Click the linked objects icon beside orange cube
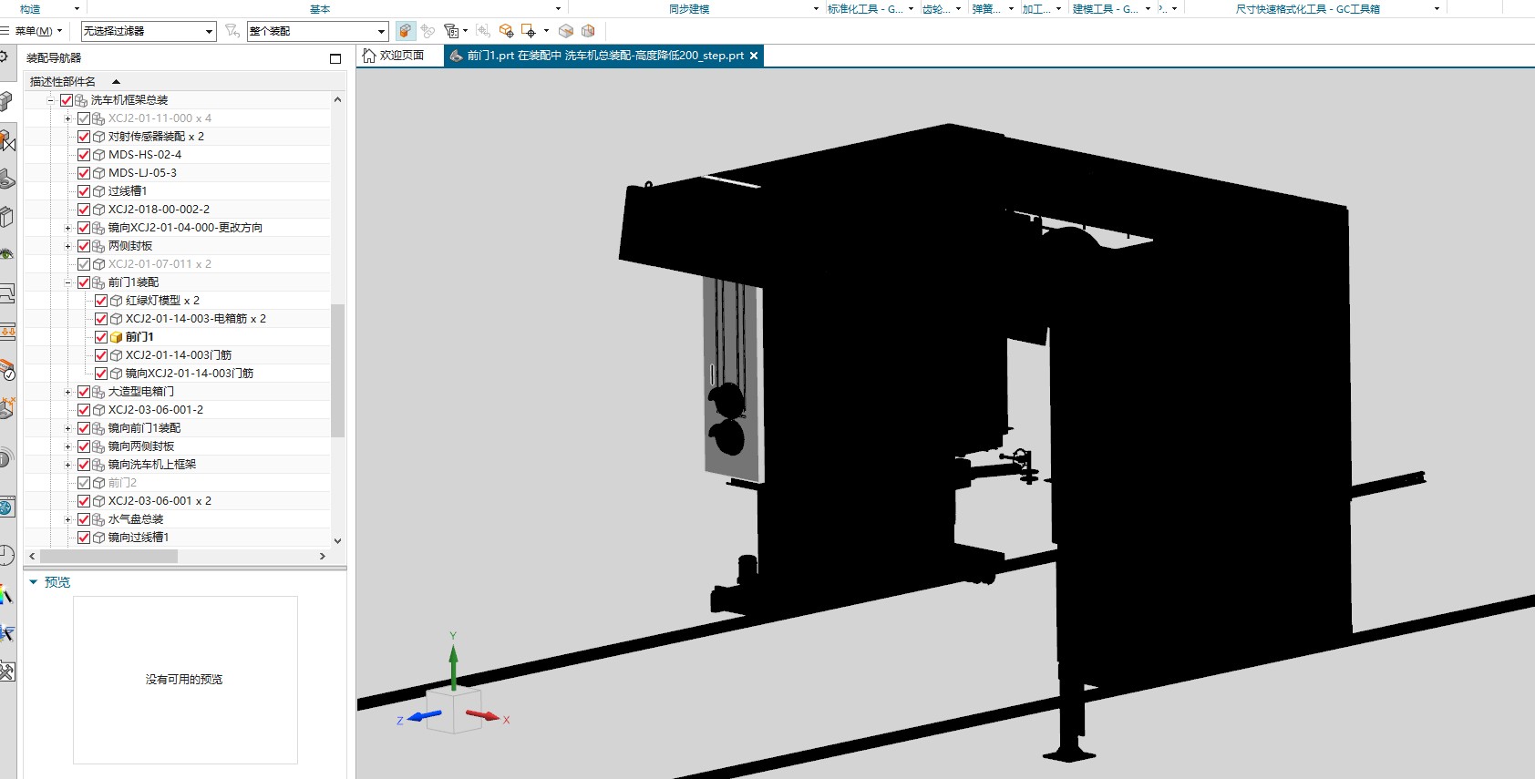Viewport: 1535px width, 779px height. [428, 31]
